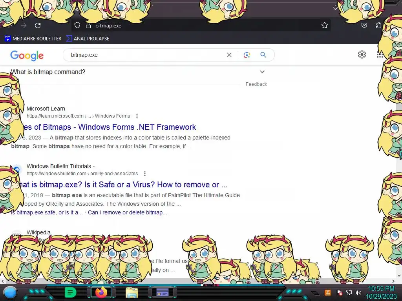This screenshot has height=301, width=402.
Task: Search by image with the Lens icon
Action: [x=247, y=55]
